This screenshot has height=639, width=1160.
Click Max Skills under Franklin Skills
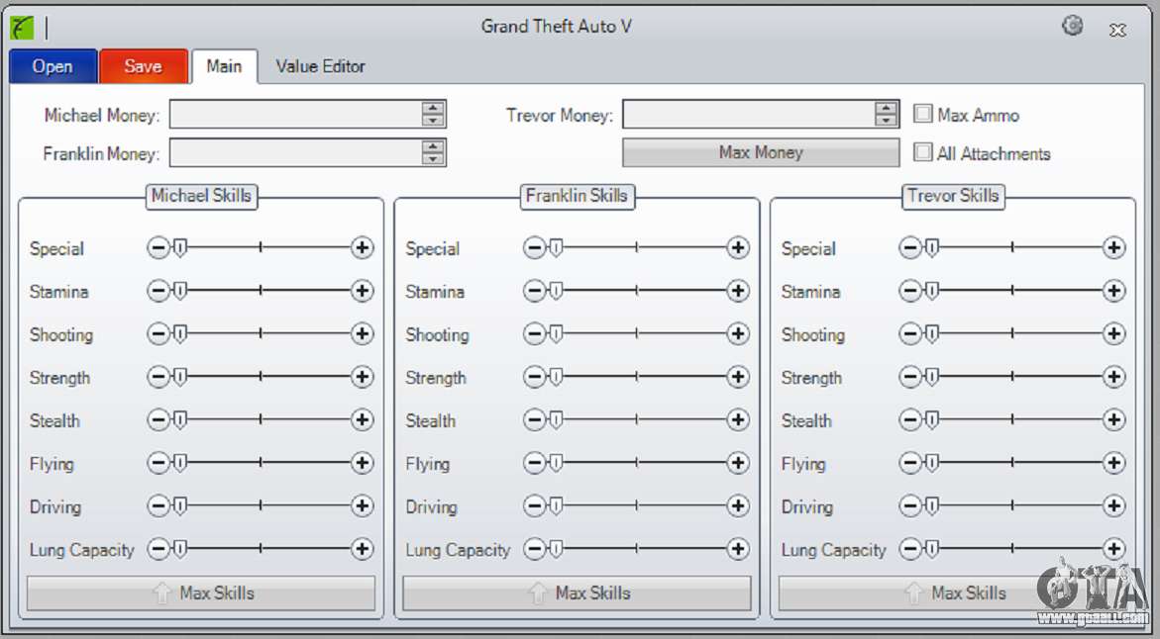click(578, 593)
